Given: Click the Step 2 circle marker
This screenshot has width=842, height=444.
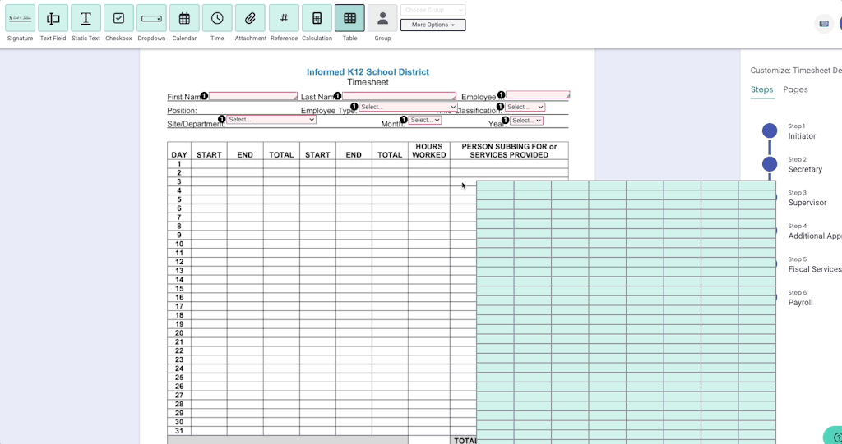Looking at the screenshot, I should click(770, 163).
